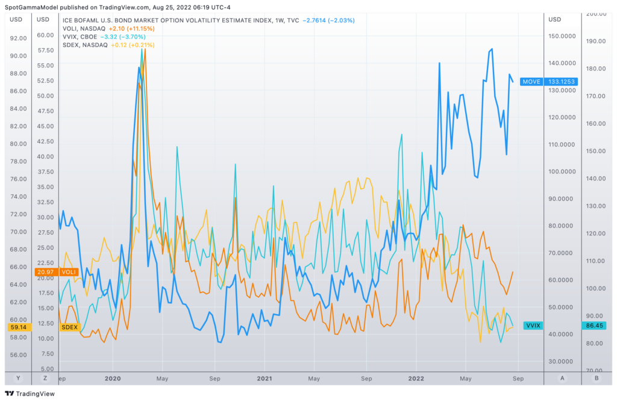The height and width of the screenshot is (402, 617).
Task: Click the Z axis scale button
Action: pos(45,378)
